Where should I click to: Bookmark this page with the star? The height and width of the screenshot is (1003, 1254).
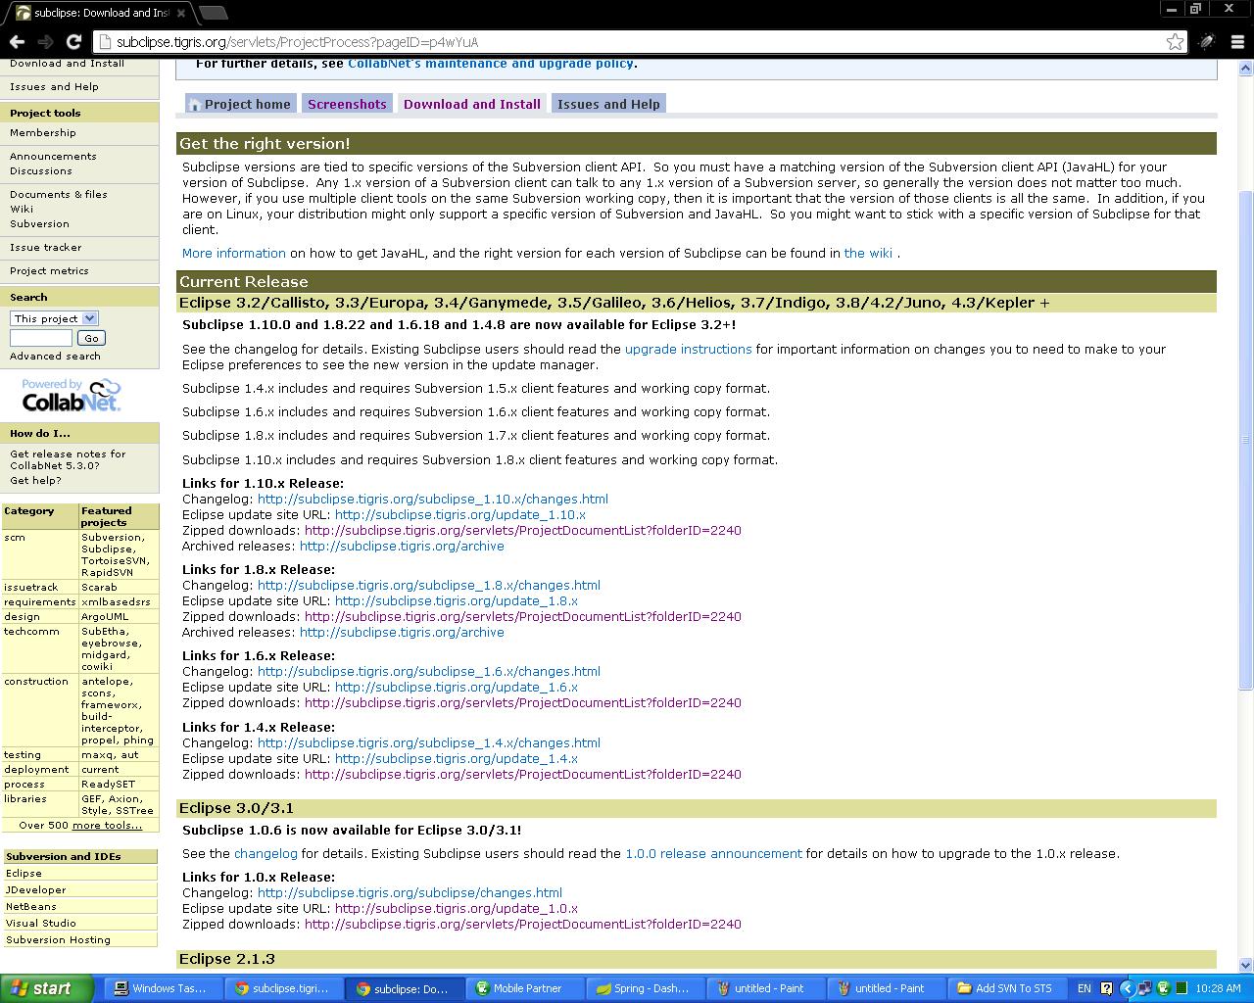(x=1175, y=42)
